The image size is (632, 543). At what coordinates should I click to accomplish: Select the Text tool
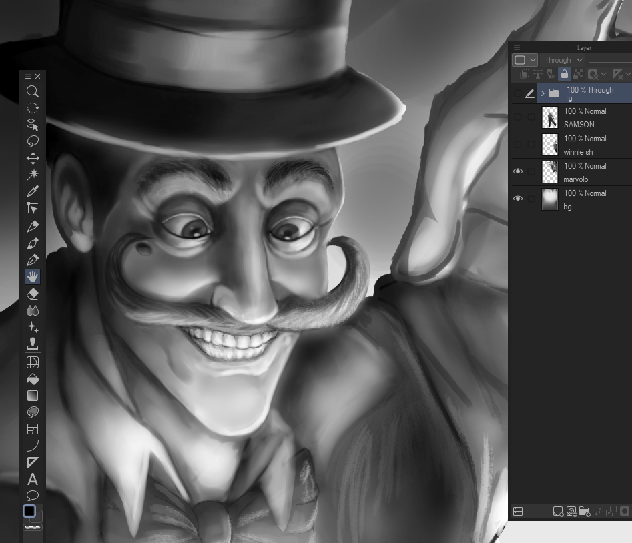[x=32, y=479]
